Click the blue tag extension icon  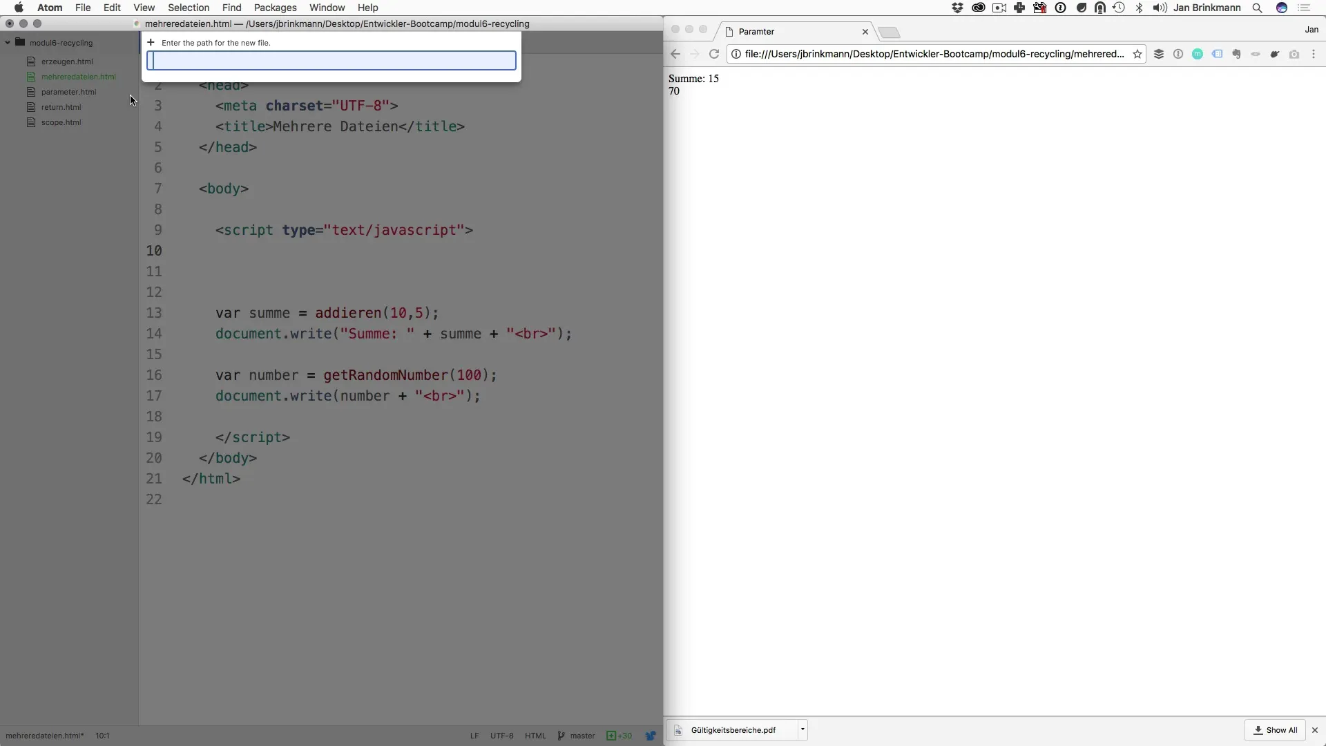(x=1217, y=54)
